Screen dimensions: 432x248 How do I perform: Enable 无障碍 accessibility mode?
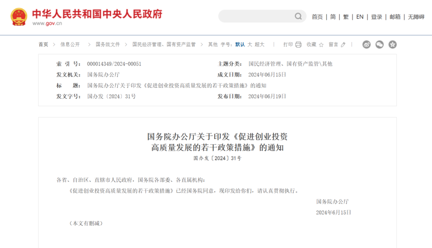pos(416,17)
